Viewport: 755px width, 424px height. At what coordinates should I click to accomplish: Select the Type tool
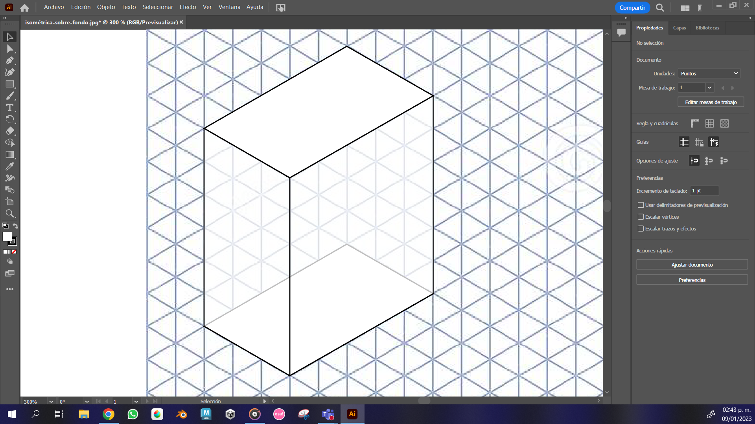(x=10, y=108)
